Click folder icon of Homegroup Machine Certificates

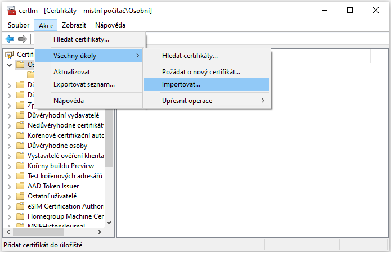pos(20,216)
